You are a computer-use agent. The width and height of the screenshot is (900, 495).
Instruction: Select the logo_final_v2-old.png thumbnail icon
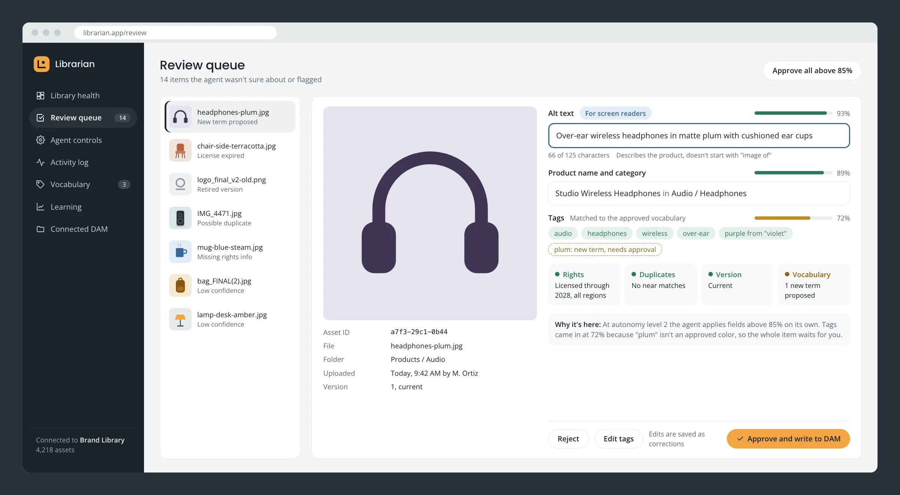click(180, 184)
